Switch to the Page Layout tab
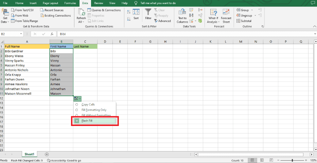The width and height of the screenshot is (317, 163). 50,3
